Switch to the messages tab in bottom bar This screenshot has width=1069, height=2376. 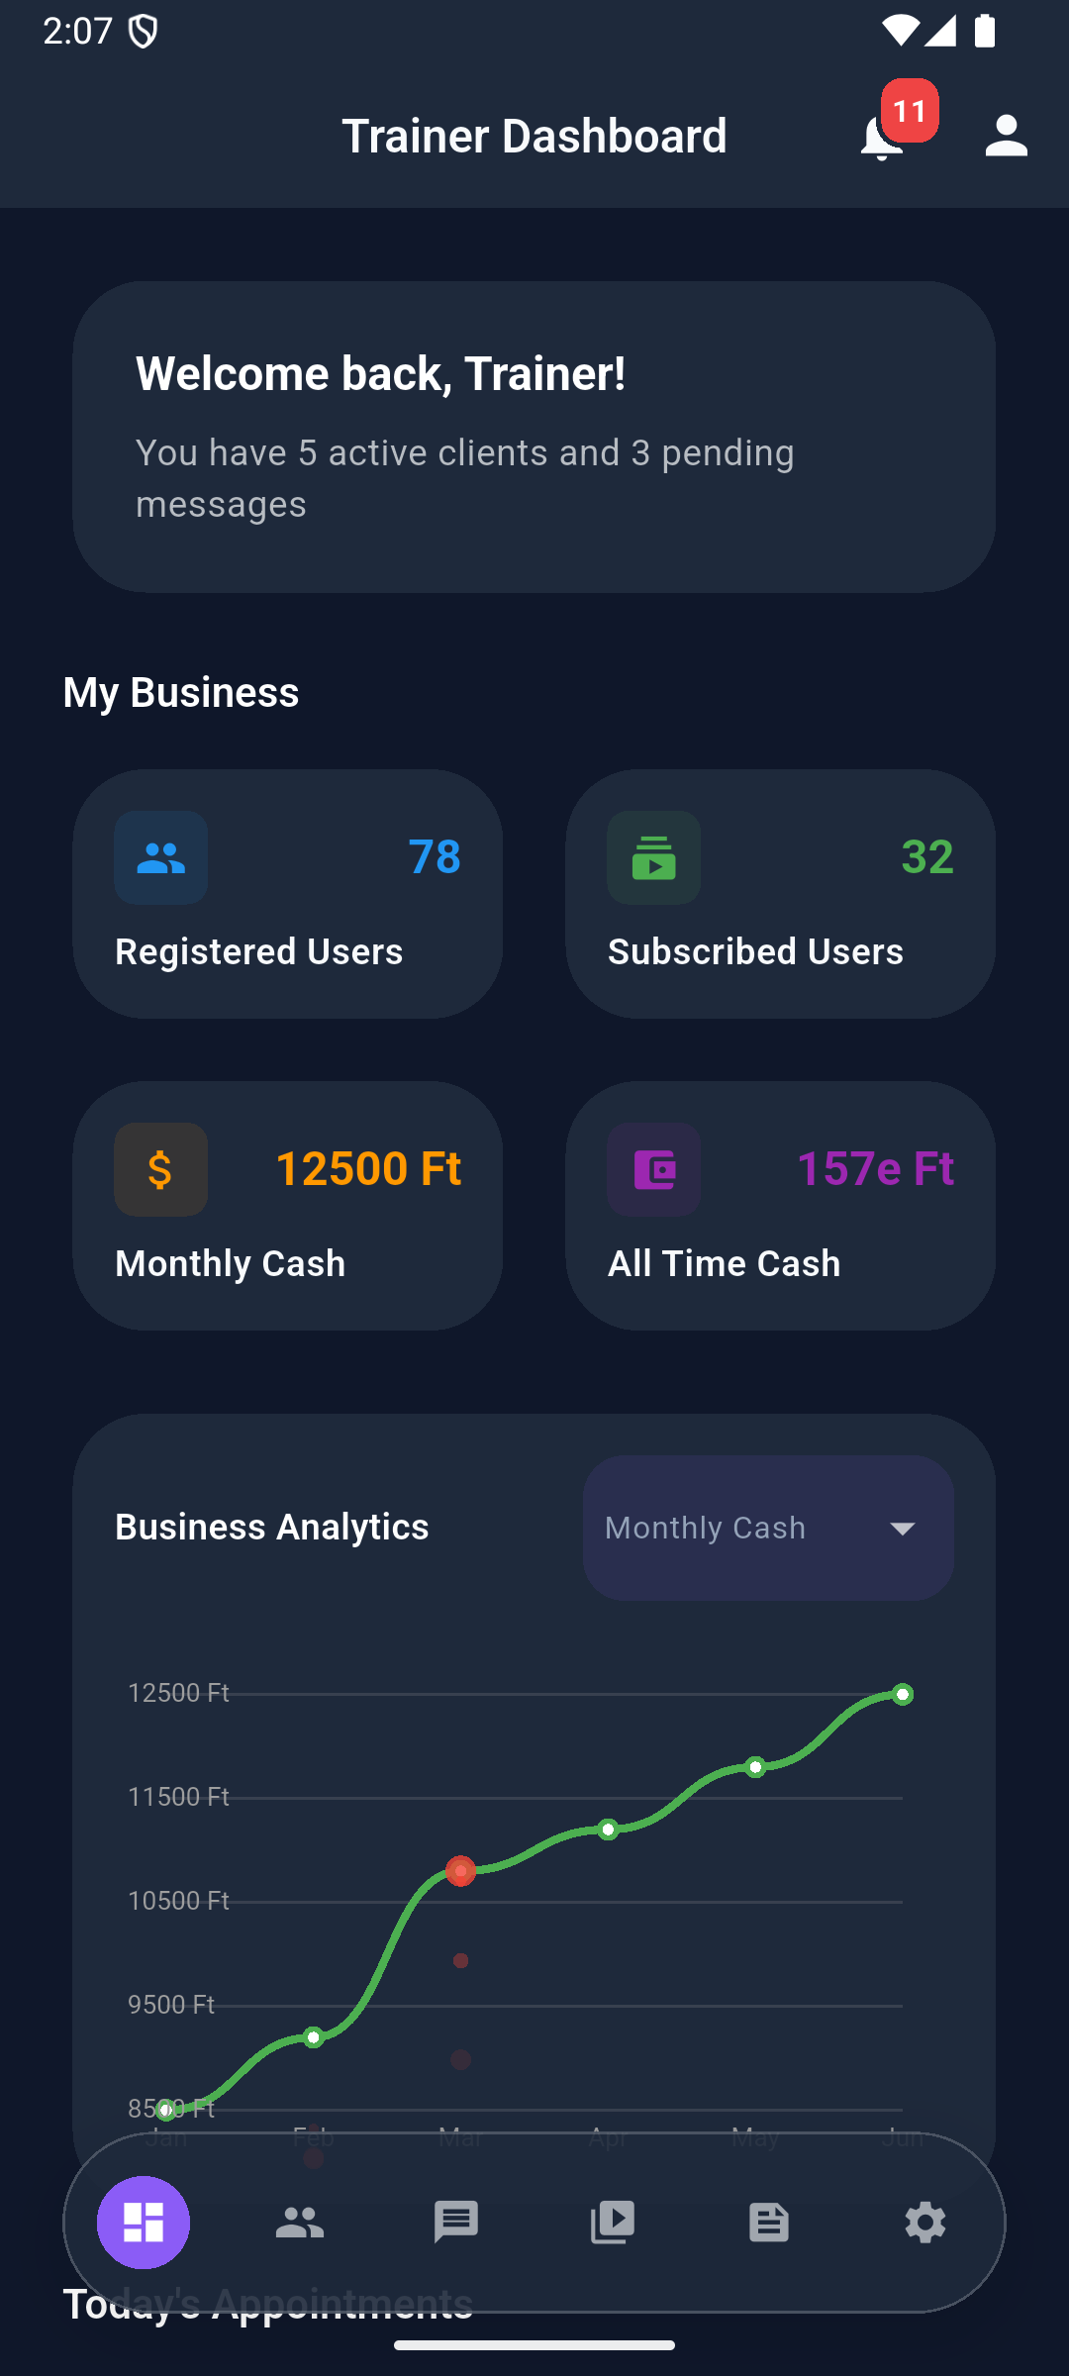[x=456, y=2223]
